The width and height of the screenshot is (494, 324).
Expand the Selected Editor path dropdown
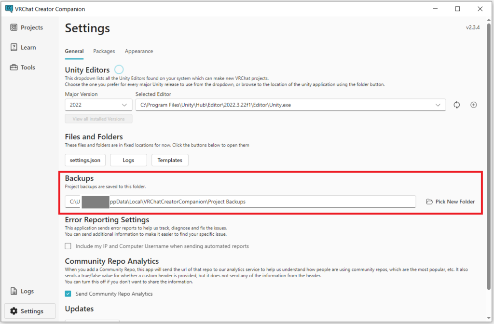pos(290,105)
